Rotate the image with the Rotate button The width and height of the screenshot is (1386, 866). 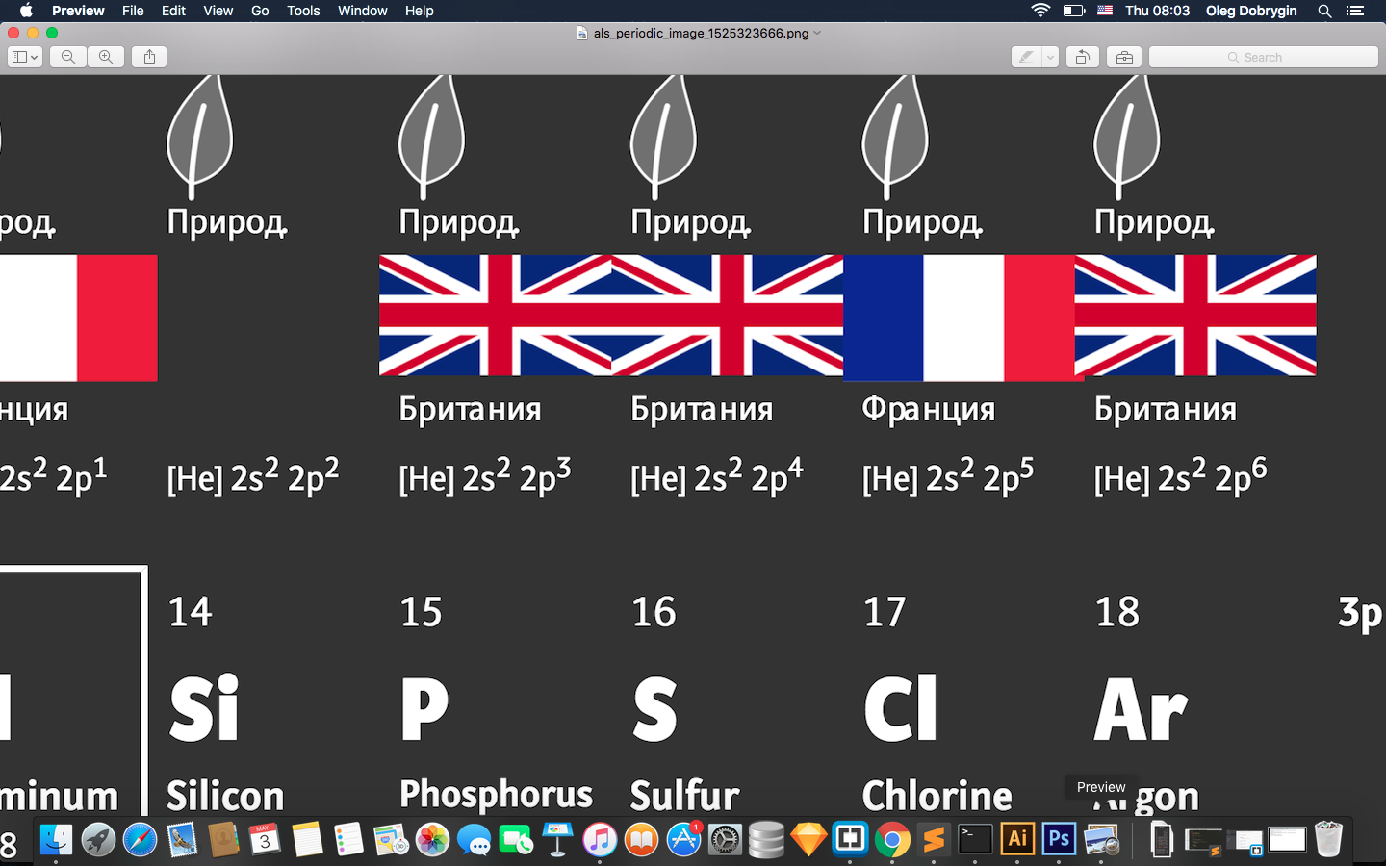coord(1082,57)
